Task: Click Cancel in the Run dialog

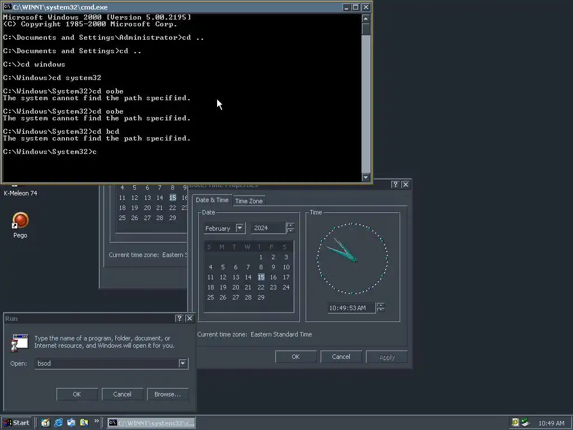Action: click(x=122, y=394)
